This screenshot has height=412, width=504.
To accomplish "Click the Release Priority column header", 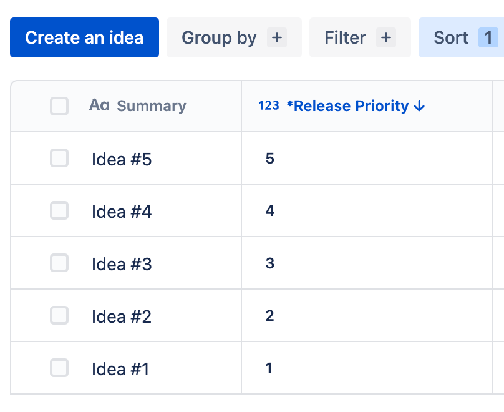I will coord(347,106).
